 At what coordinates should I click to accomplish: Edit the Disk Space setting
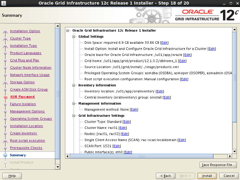164,43
